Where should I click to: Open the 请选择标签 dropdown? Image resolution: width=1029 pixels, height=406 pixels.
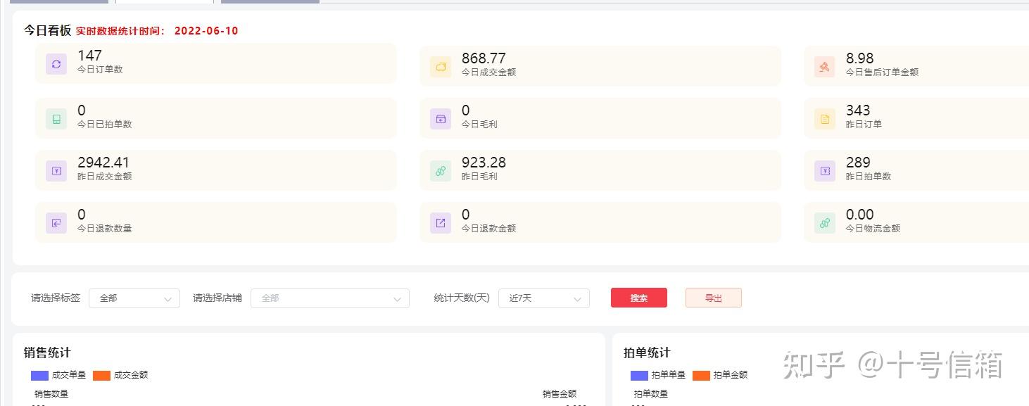click(134, 298)
